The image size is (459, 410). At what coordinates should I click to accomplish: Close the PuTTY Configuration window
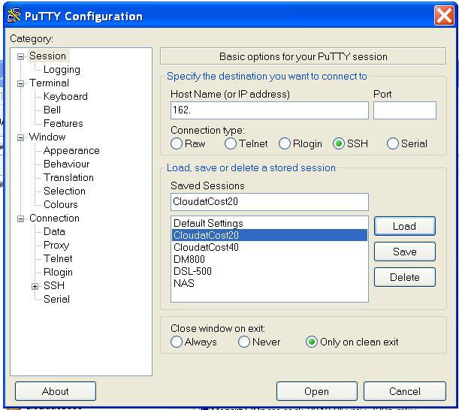click(x=444, y=16)
